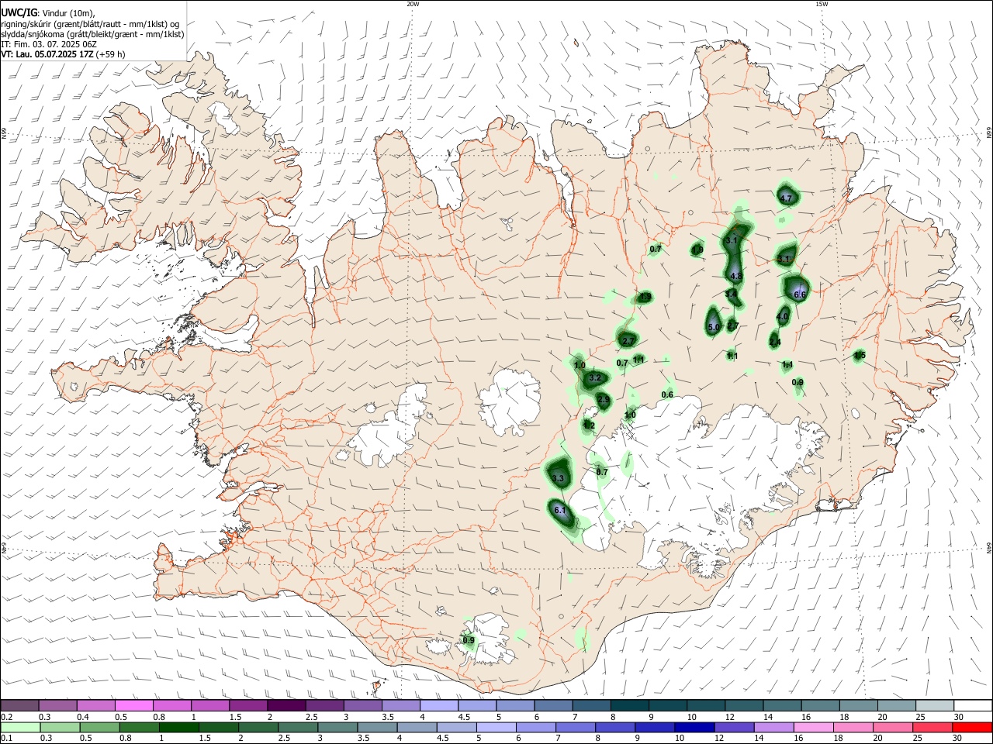Click the 4.7 precipitation value label
This screenshot has width=993, height=744.
tap(786, 198)
